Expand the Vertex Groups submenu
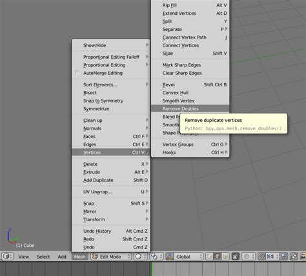Image resolution: width=306 pixels, height=276 pixels. click(x=190, y=144)
